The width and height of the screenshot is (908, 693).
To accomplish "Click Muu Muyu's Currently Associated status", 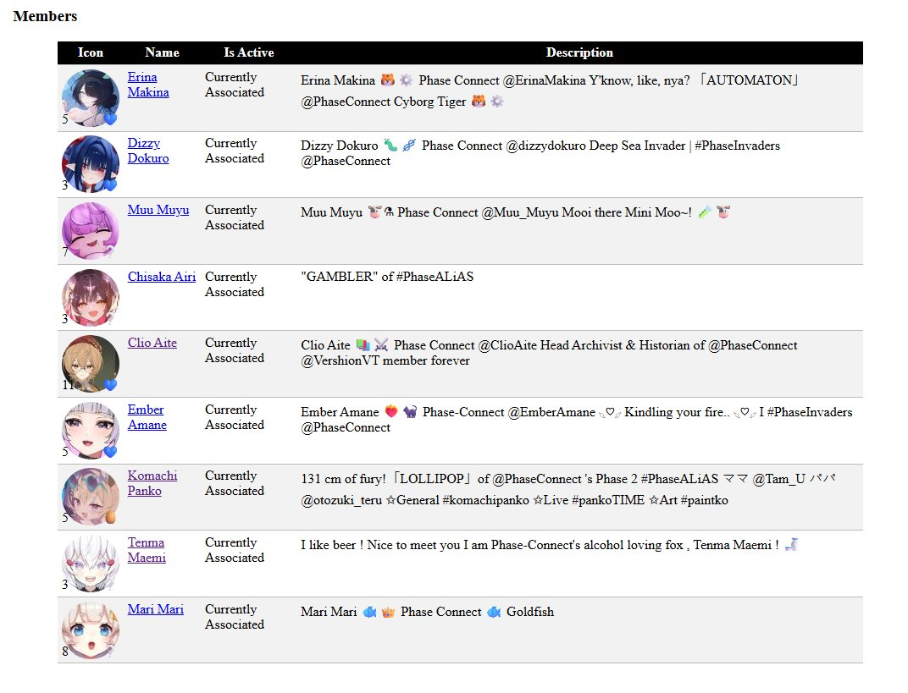I will (x=235, y=217).
